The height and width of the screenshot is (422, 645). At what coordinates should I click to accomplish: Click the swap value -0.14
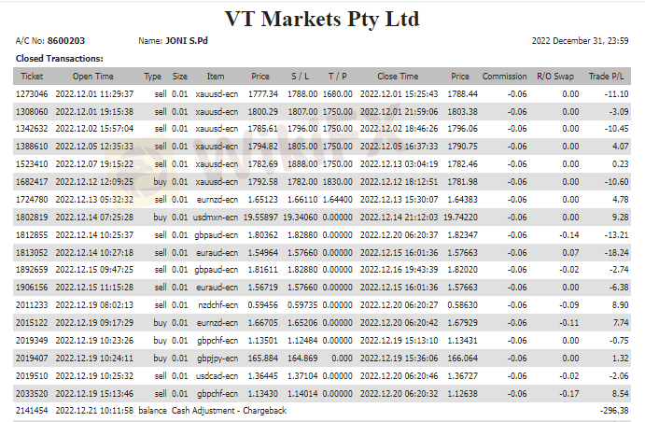tap(568, 234)
